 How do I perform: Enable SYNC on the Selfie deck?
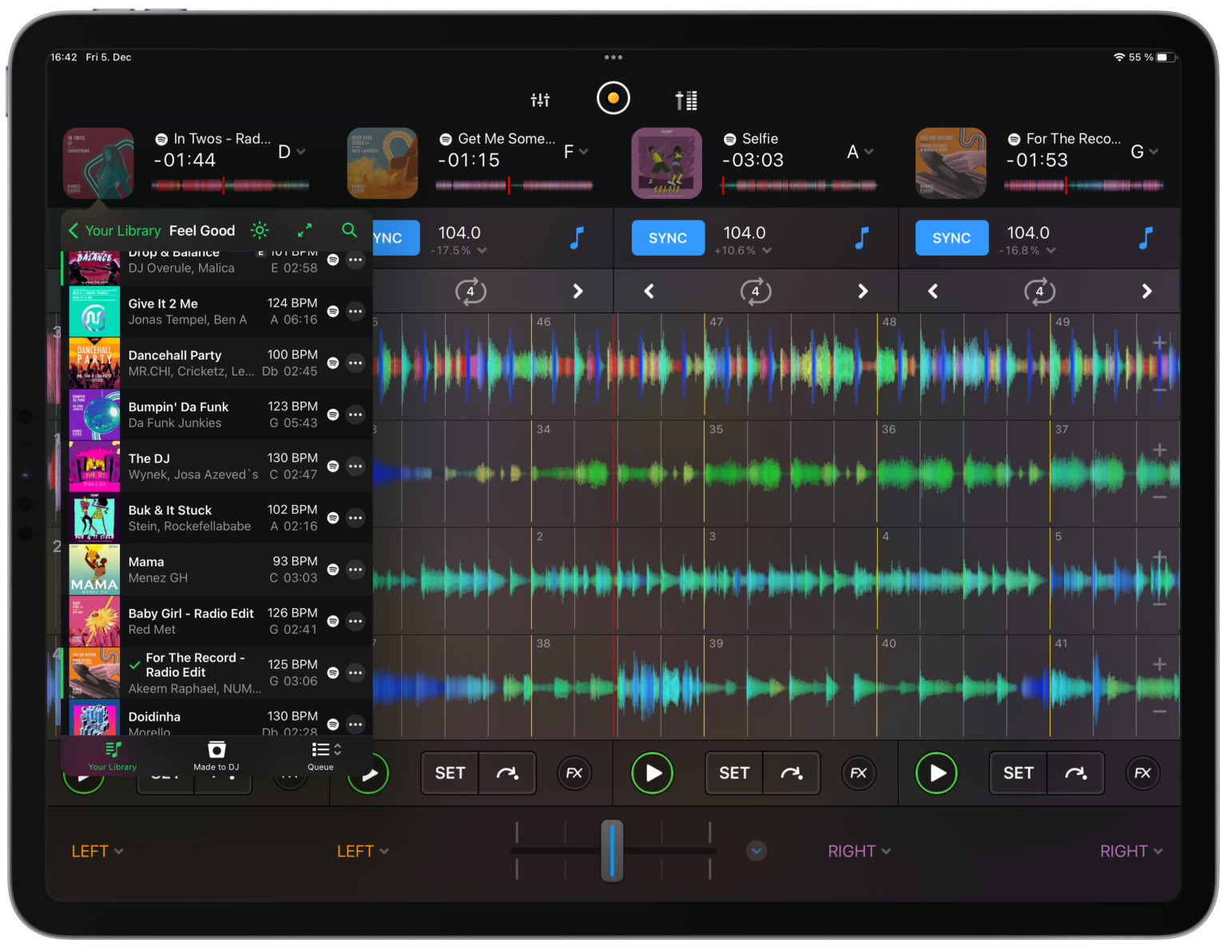click(x=668, y=237)
